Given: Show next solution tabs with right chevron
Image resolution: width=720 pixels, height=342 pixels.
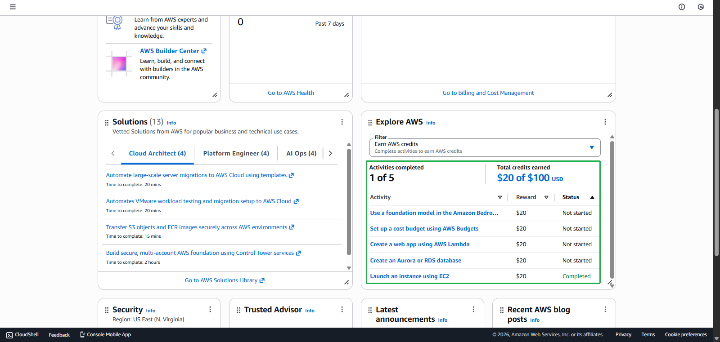Looking at the screenshot, I should point(330,153).
